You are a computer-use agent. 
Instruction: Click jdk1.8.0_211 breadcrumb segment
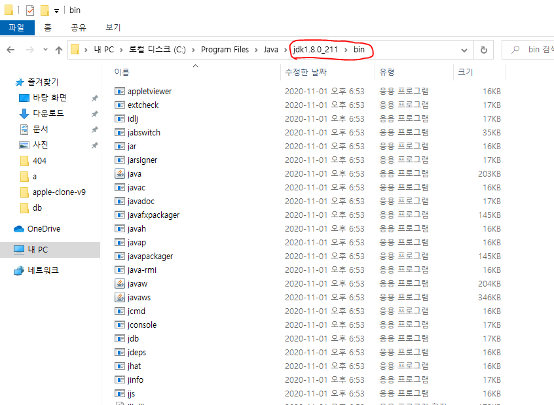tap(316, 50)
